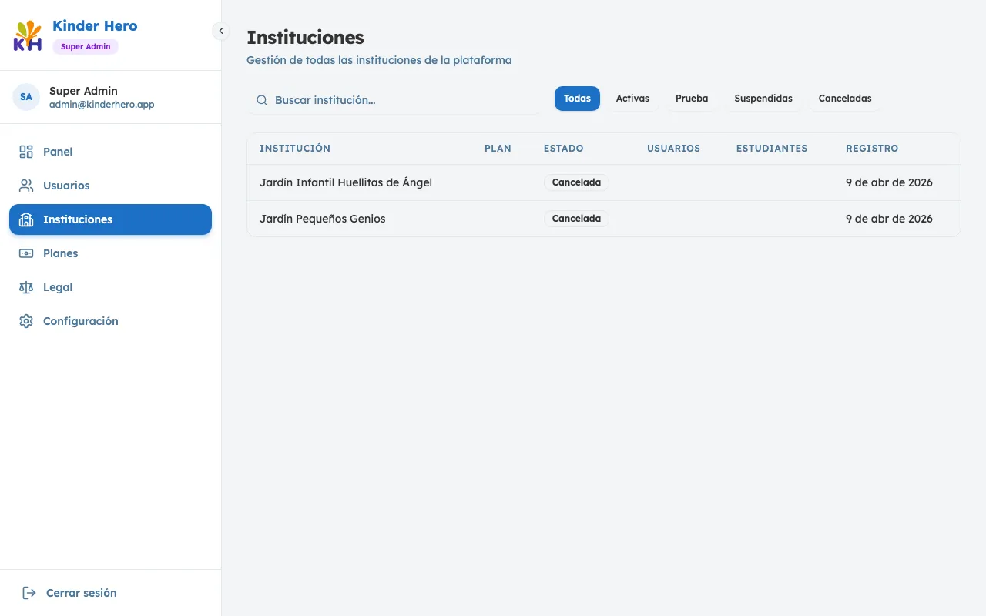Image resolution: width=986 pixels, height=616 pixels.
Task: Click the Cerrar sesión logout icon
Action: [x=29, y=593]
